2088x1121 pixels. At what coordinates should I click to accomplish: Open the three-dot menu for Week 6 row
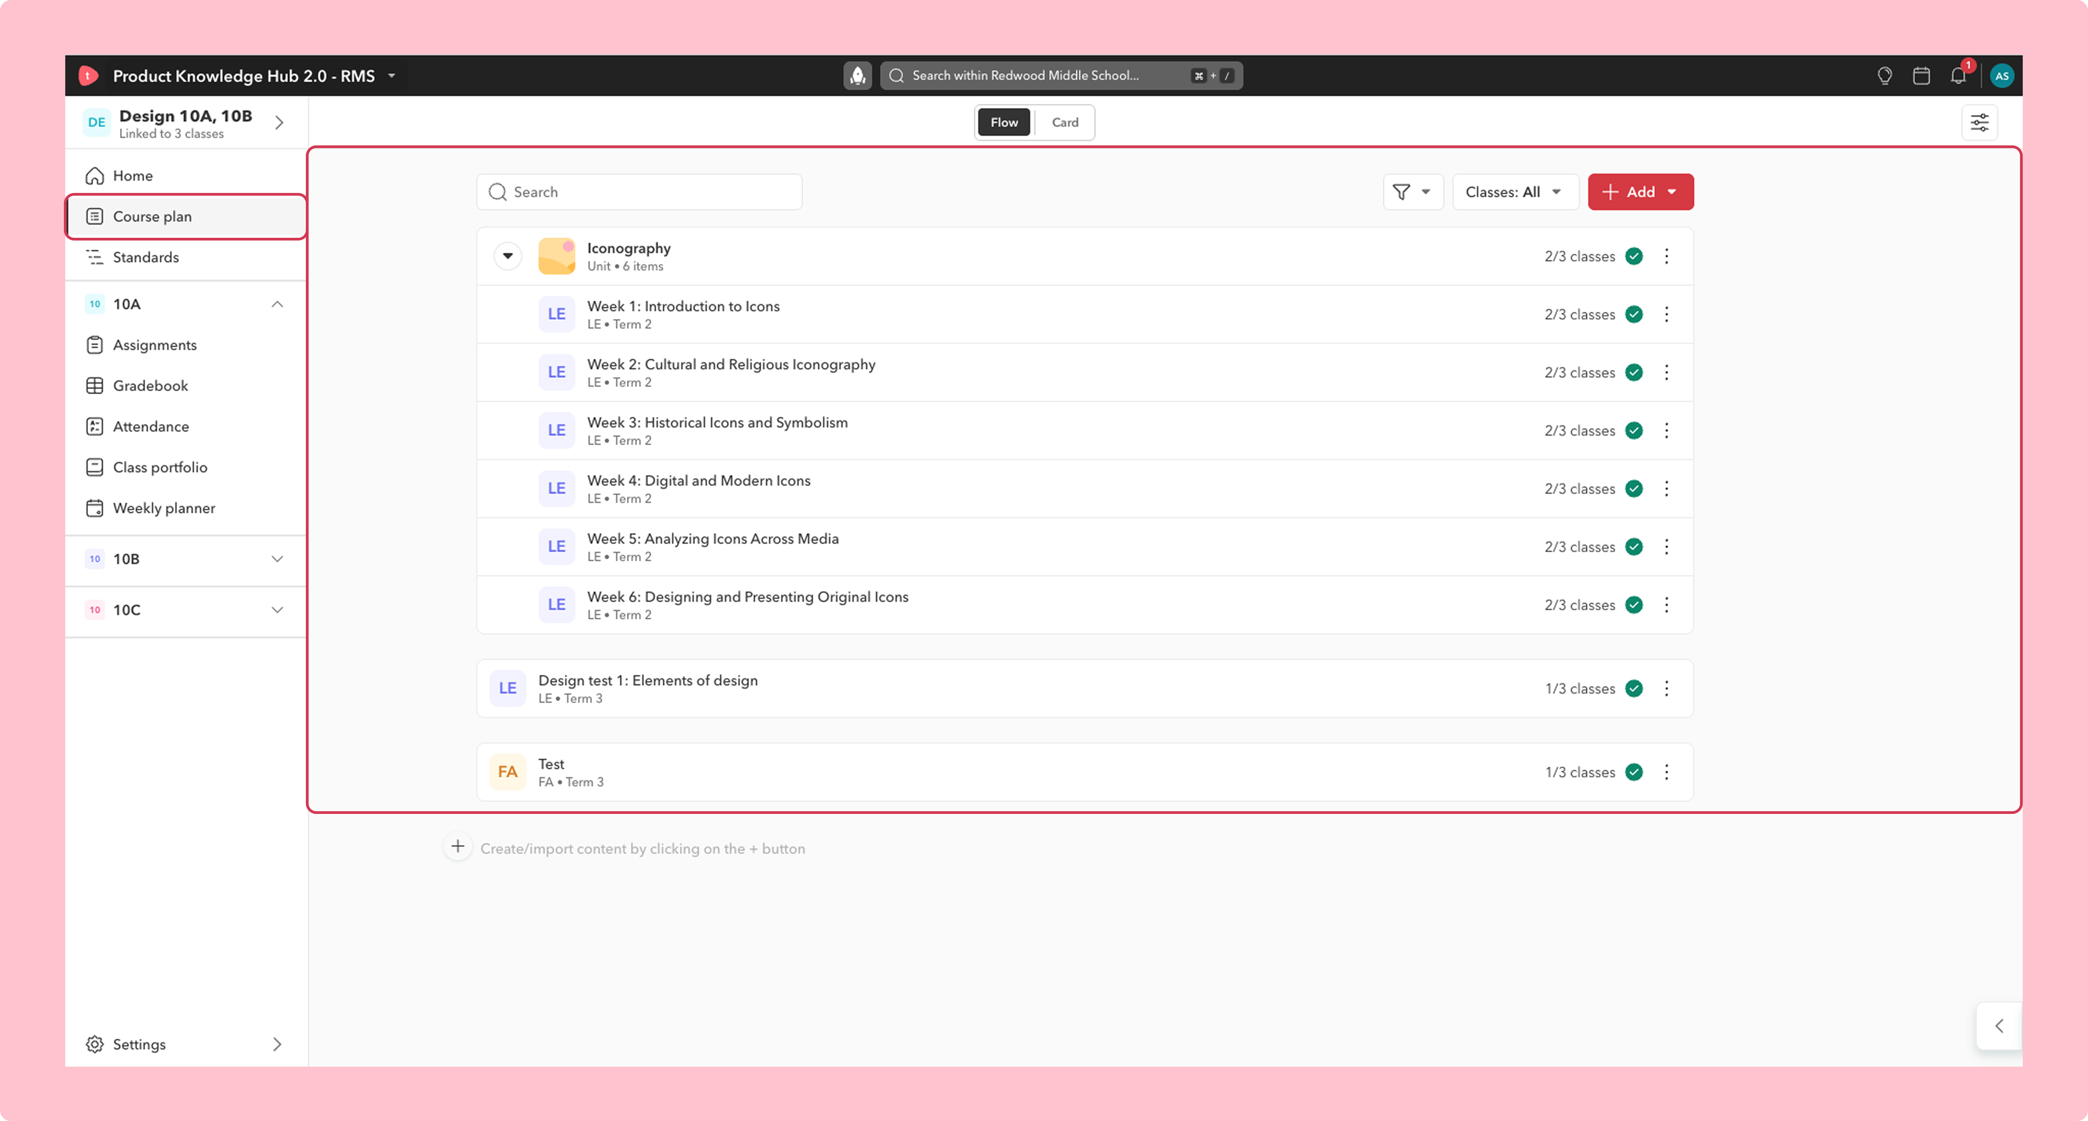coord(1667,605)
